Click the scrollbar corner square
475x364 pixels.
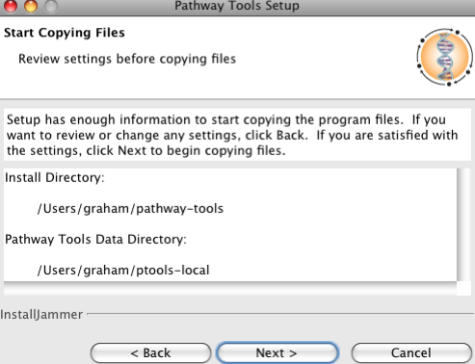(463, 288)
